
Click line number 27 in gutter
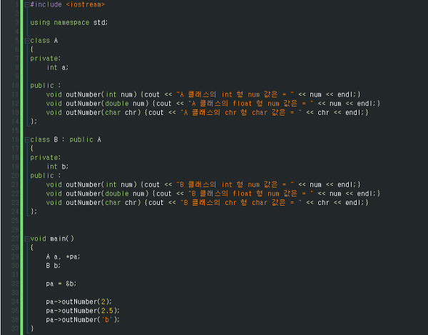[x=15, y=239]
